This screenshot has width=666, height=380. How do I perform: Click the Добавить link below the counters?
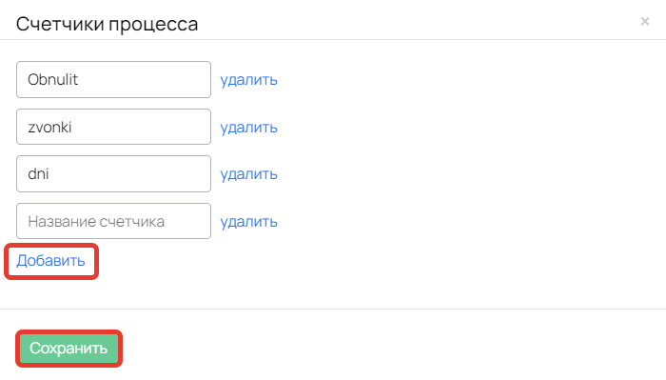(50, 261)
